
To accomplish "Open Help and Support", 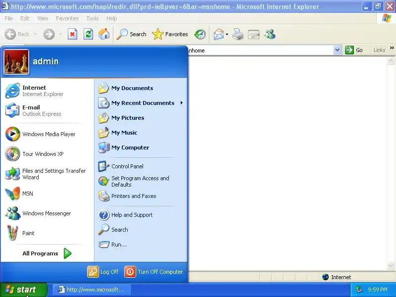I will [x=141, y=215].
